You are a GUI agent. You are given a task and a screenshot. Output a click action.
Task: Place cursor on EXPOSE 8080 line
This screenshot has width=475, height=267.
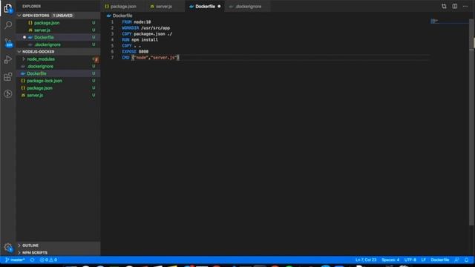coord(135,51)
